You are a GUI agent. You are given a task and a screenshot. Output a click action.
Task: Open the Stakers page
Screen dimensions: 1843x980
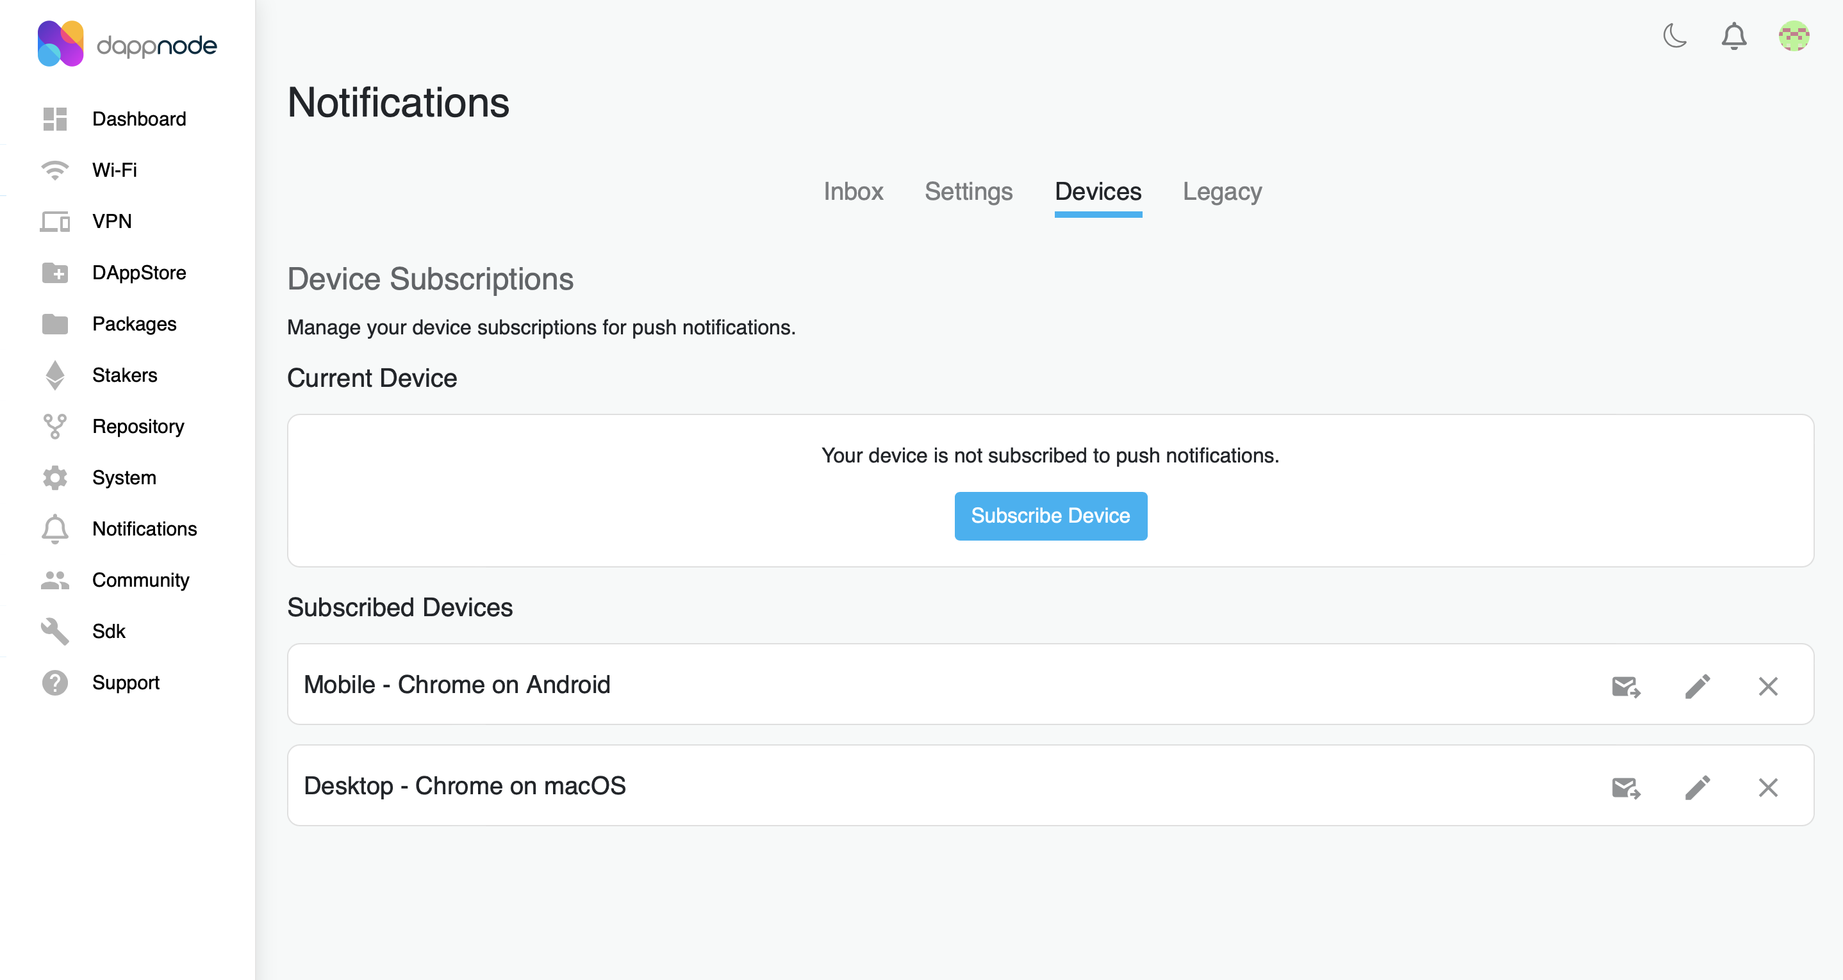tap(124, 375)
